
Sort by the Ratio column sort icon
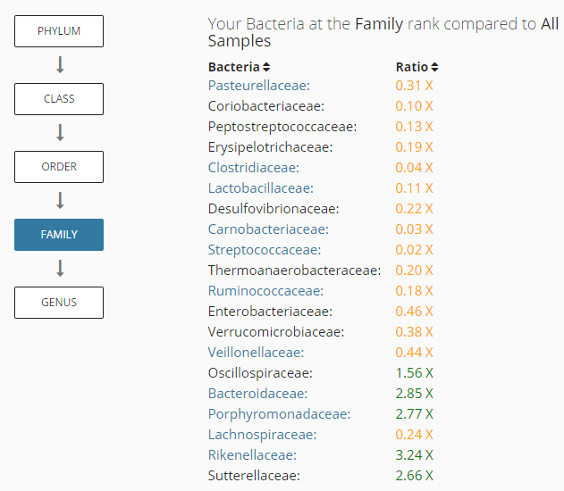pos(434,67)
